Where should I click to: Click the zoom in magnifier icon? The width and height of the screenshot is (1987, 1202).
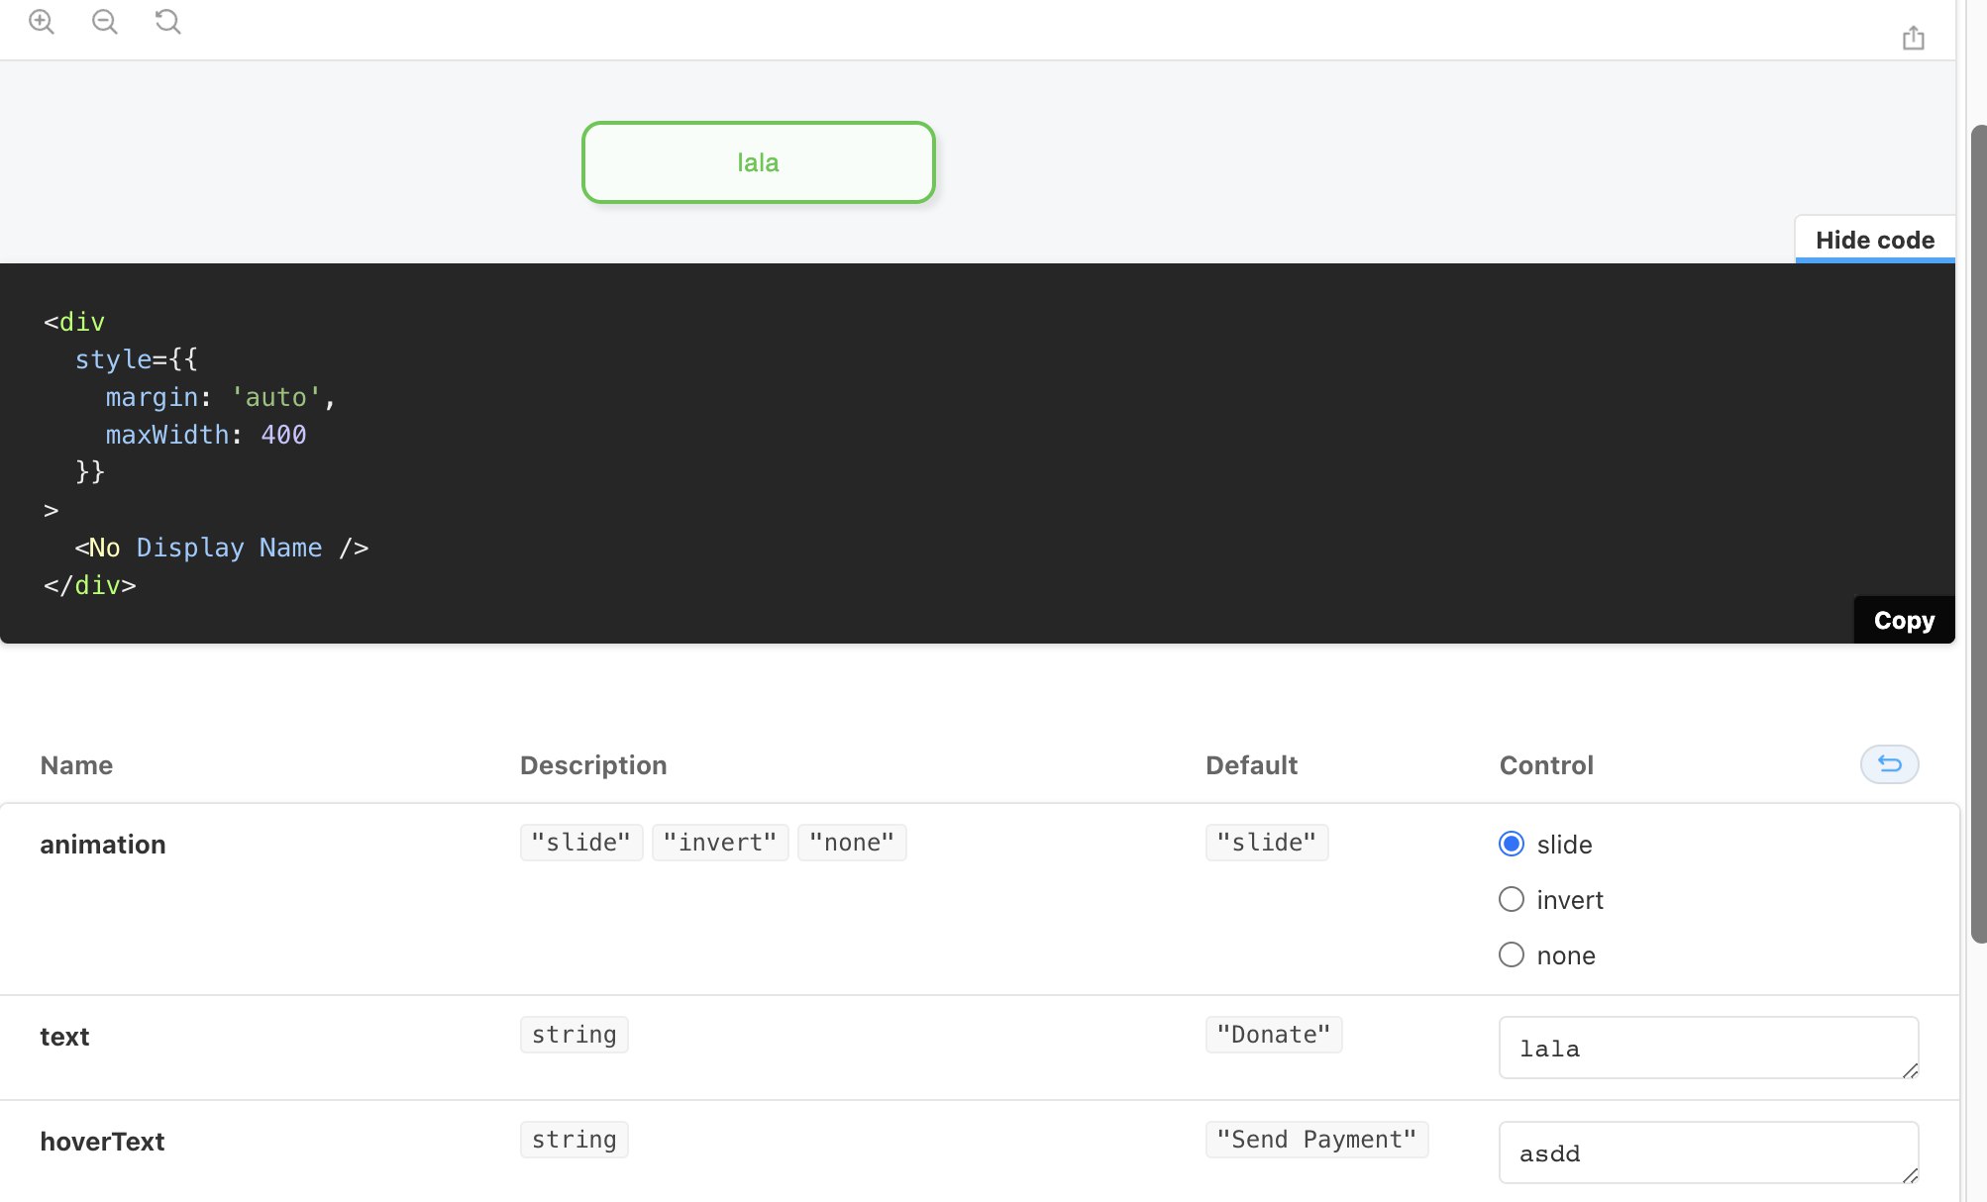pos(42,22)
